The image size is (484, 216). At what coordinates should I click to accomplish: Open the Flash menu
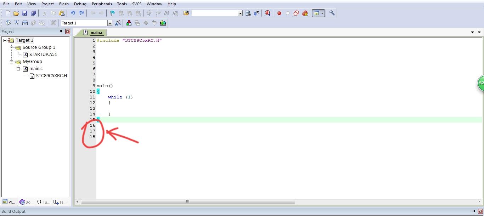64,4
